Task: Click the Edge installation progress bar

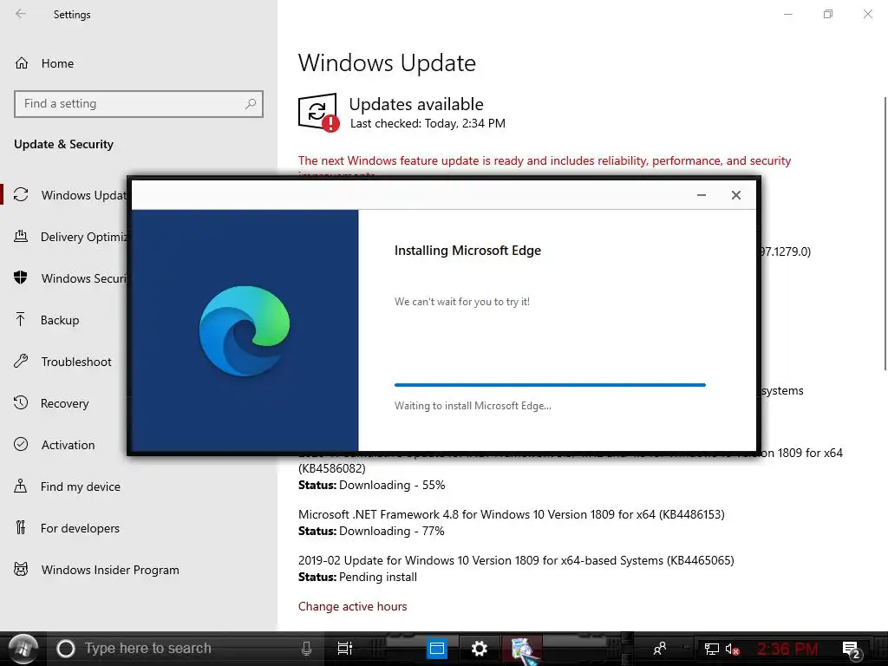Action: pos(550,385)
